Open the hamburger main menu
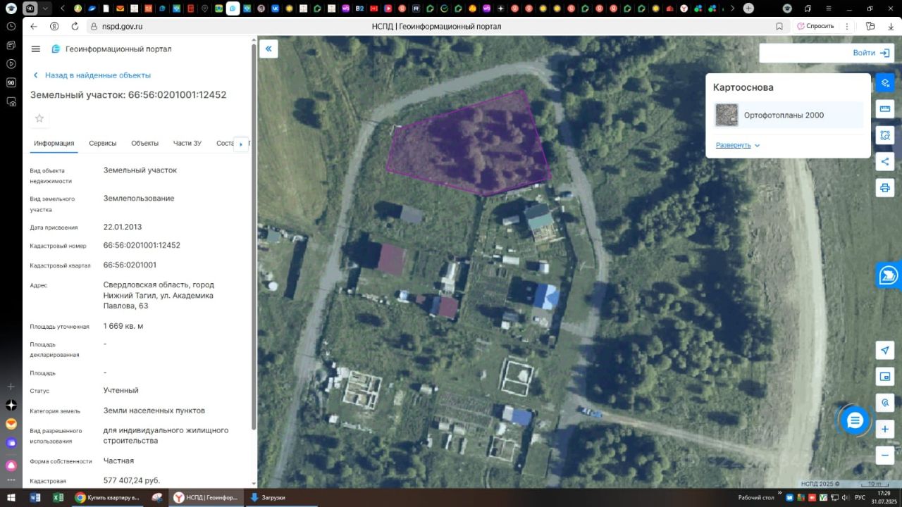902x507 pixels. point(36,49)
